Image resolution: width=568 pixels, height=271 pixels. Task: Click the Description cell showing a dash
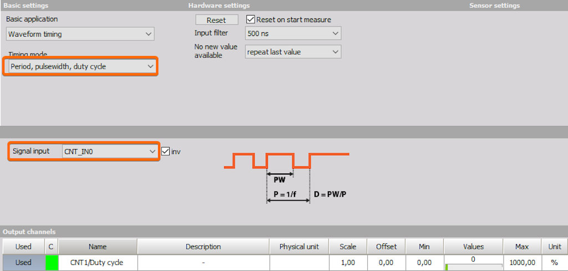(203, 263)
